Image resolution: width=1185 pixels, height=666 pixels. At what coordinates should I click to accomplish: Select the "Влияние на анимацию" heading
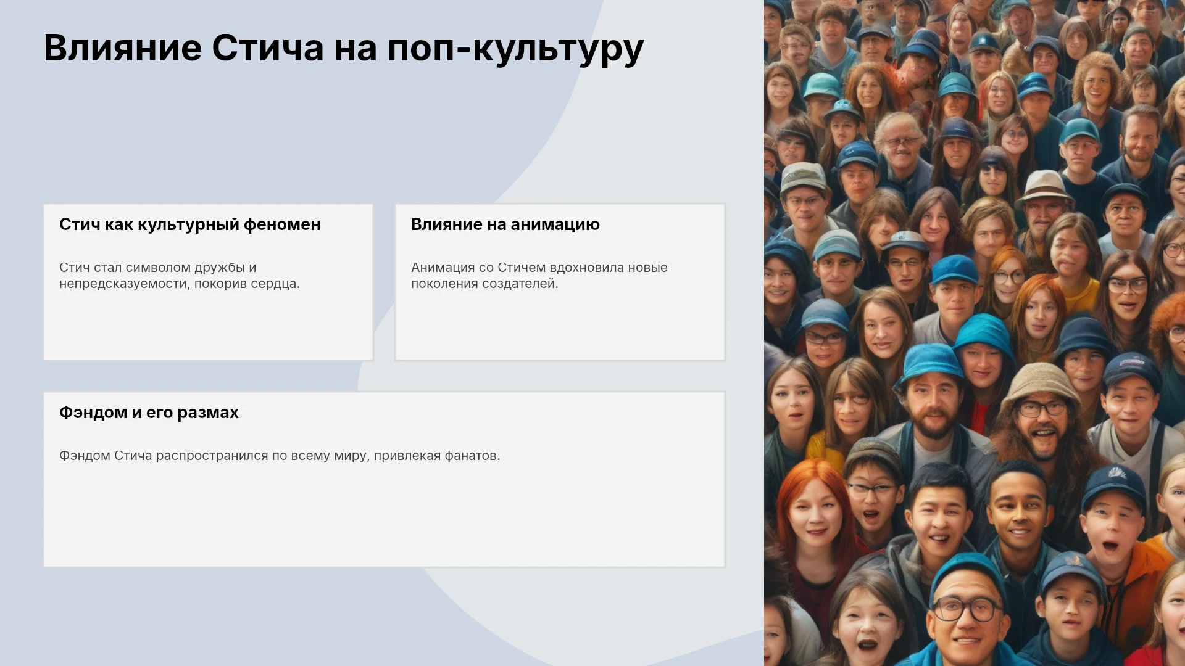coord(505,224)
